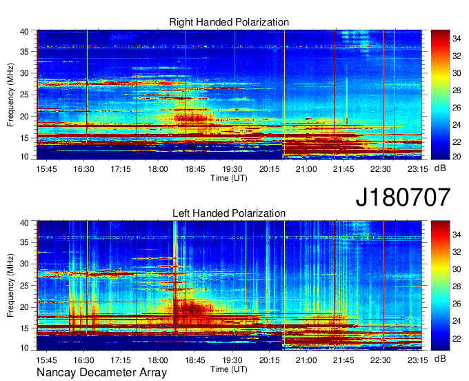469x381 pixels.
Task: Click the 20:15 time tick on left-handed plot
Action: [269, 360]
